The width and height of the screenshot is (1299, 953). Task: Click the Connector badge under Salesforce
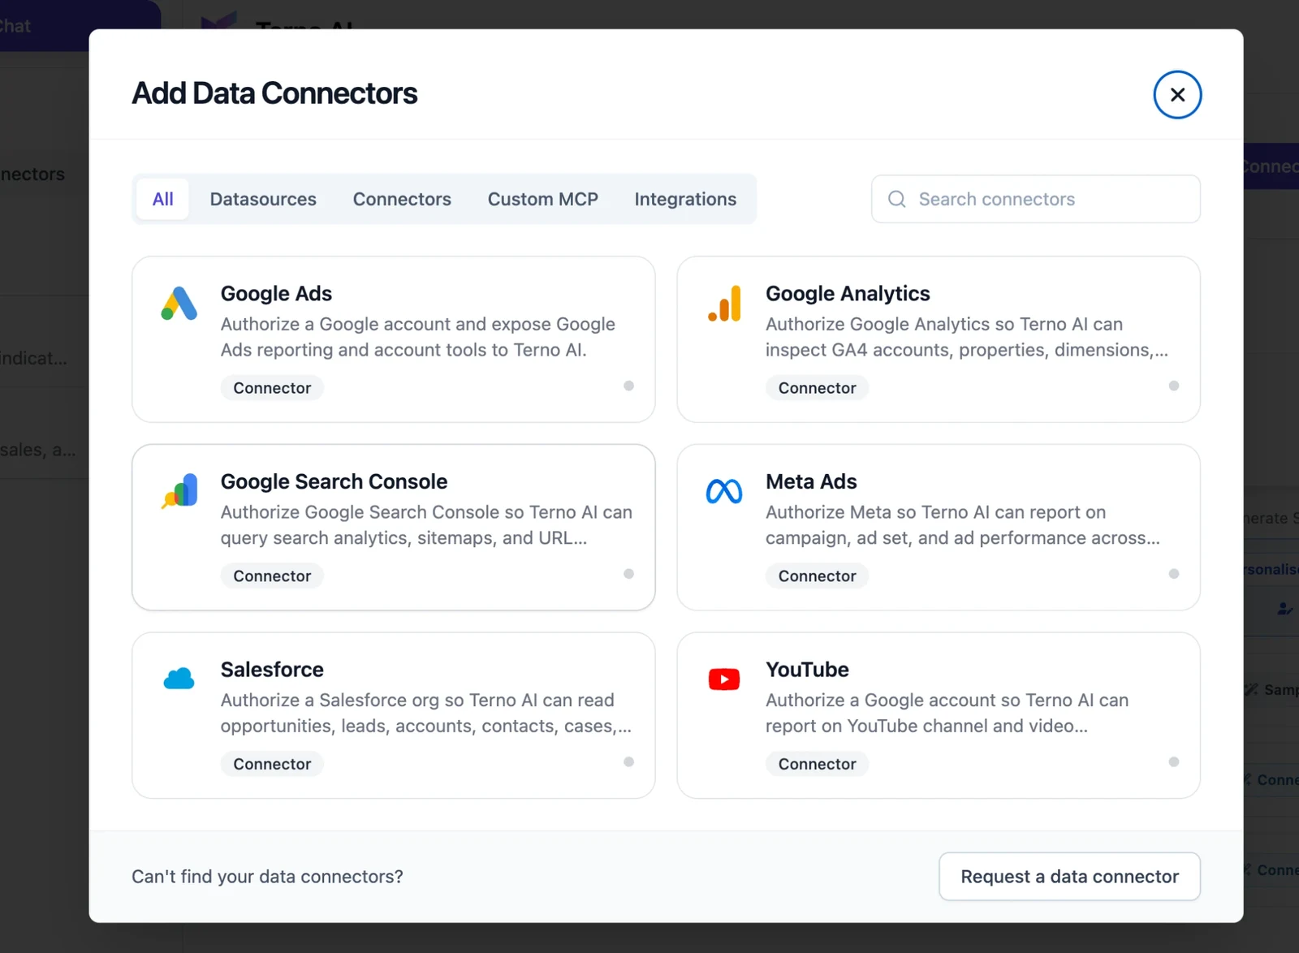[272, 764]
